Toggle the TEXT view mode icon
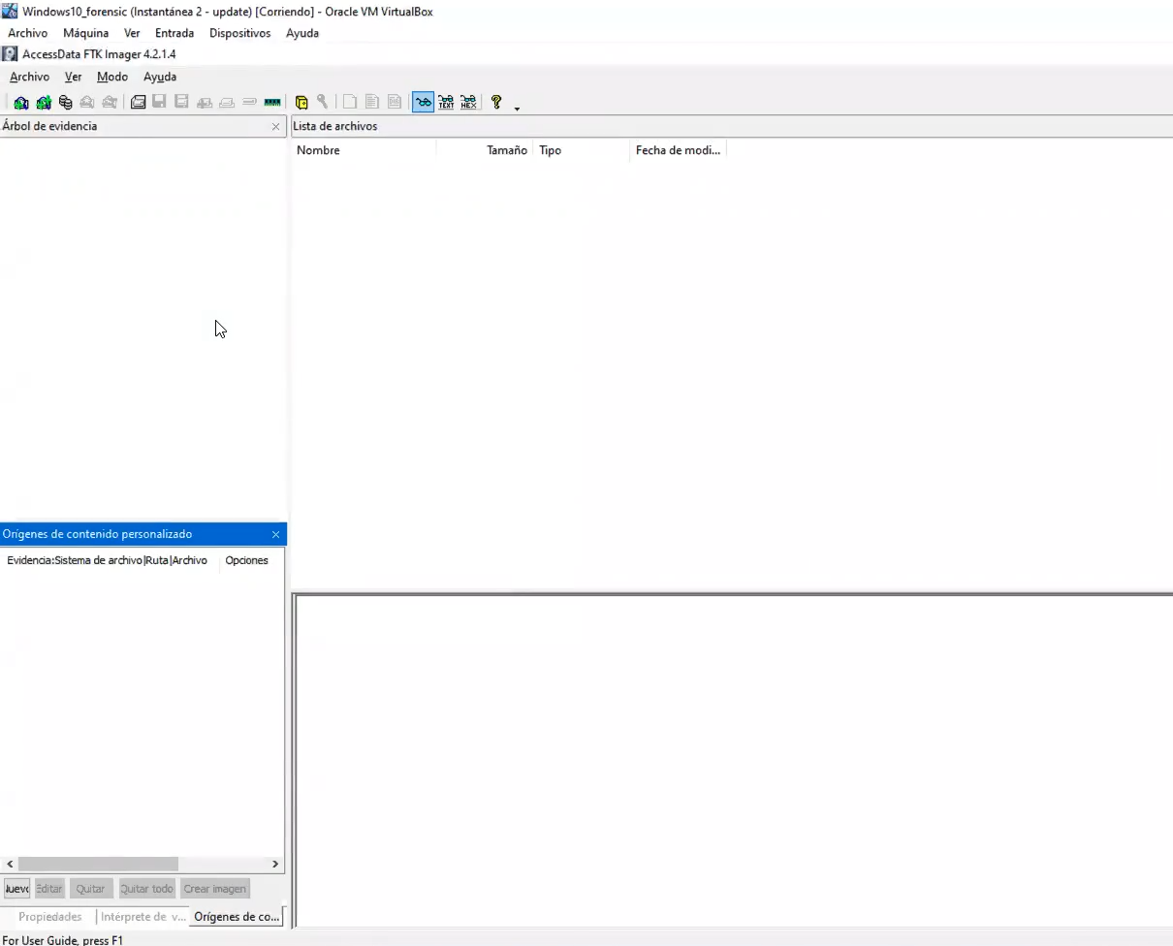The height and width of the screenshot is (946, 1173). pyautogui.click(x=446, y=102)
